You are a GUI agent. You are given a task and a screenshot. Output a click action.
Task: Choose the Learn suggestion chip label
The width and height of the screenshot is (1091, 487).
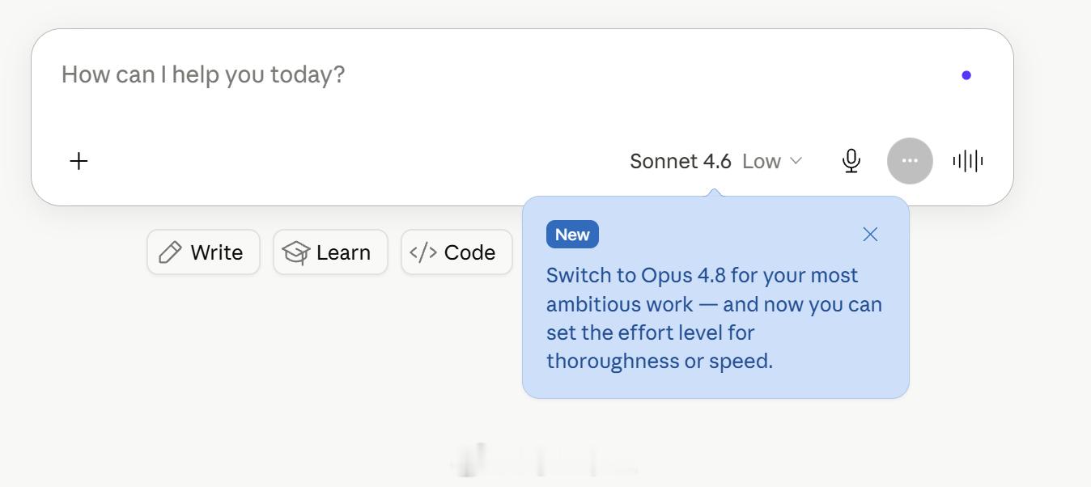click(343, 252)
